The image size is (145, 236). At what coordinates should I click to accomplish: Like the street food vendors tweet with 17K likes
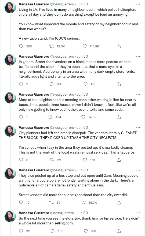pos(85,84)
